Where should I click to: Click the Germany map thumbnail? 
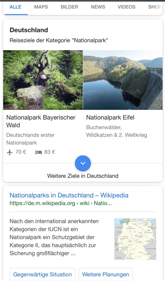pos(135,239)
